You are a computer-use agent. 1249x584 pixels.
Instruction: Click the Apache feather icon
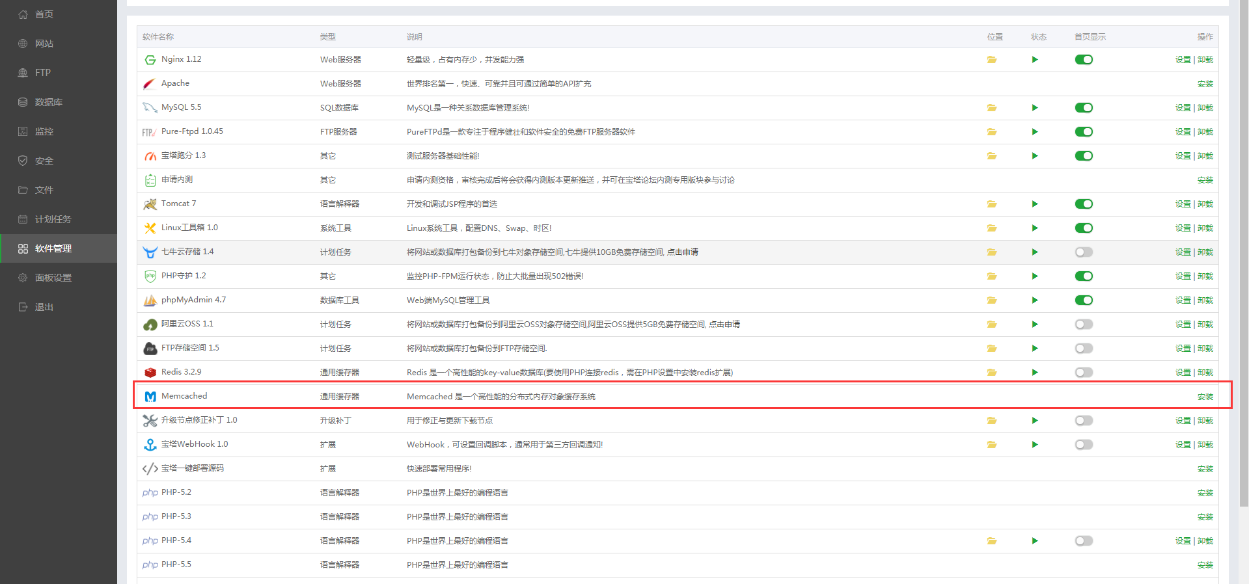[150, 84]
